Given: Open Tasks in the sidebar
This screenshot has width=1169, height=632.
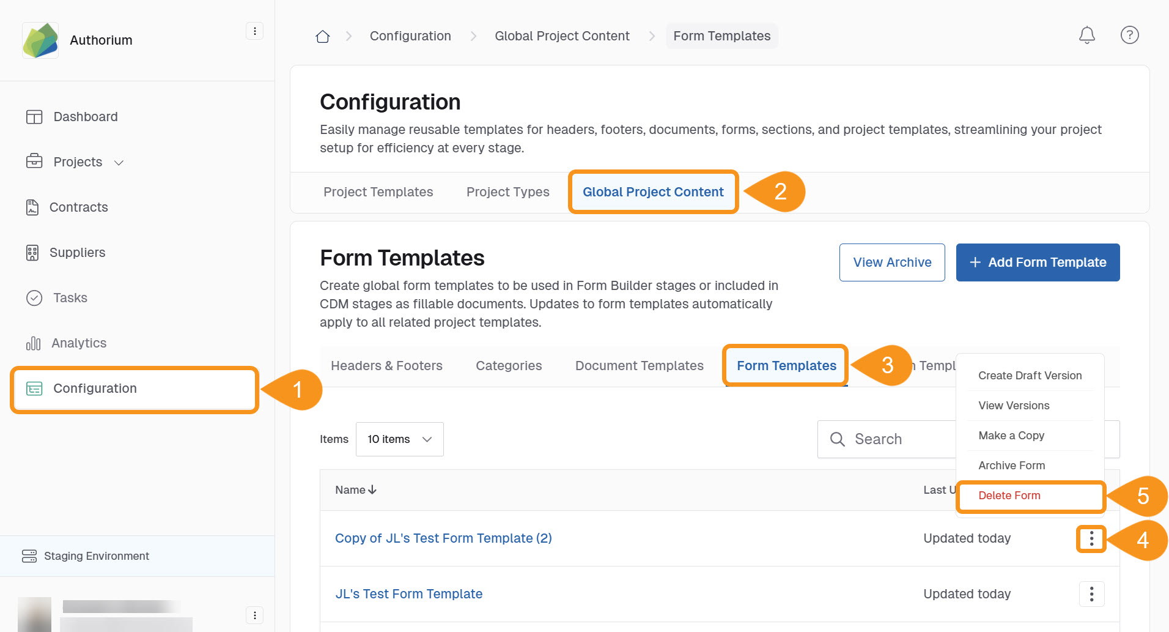Looking at the screenshot, I should click(x=70, y=298).
